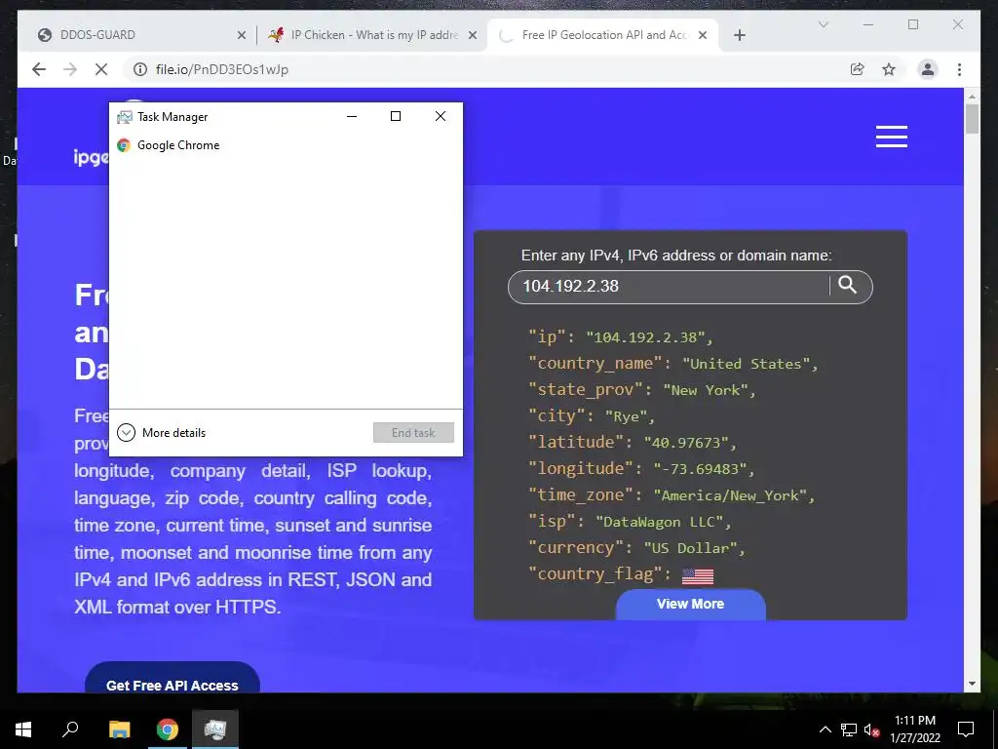Go forward in browser history
Screen dimensions: 998x749
(x=70, y=69)
